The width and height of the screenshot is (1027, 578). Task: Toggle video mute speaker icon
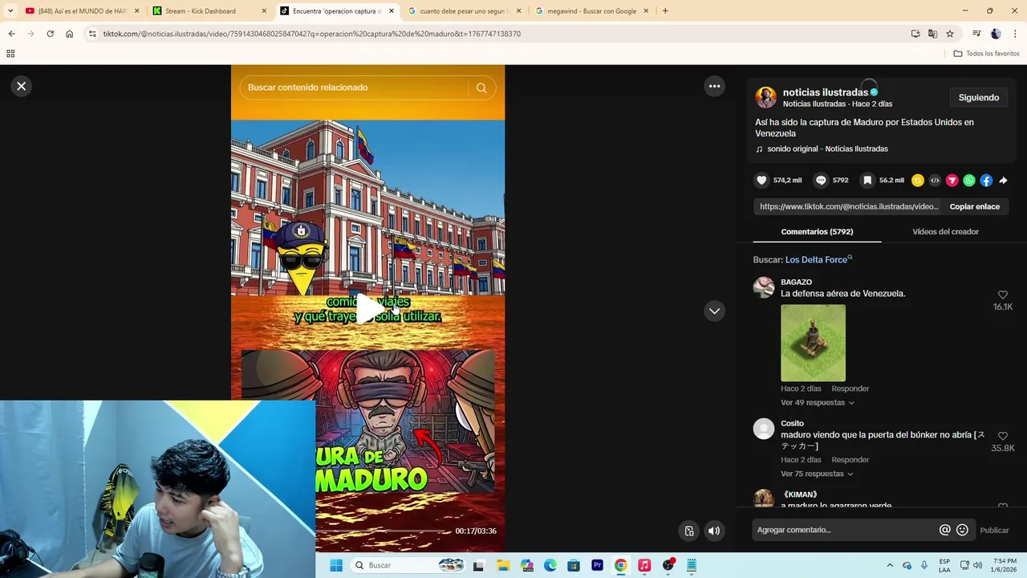point(714,531)
